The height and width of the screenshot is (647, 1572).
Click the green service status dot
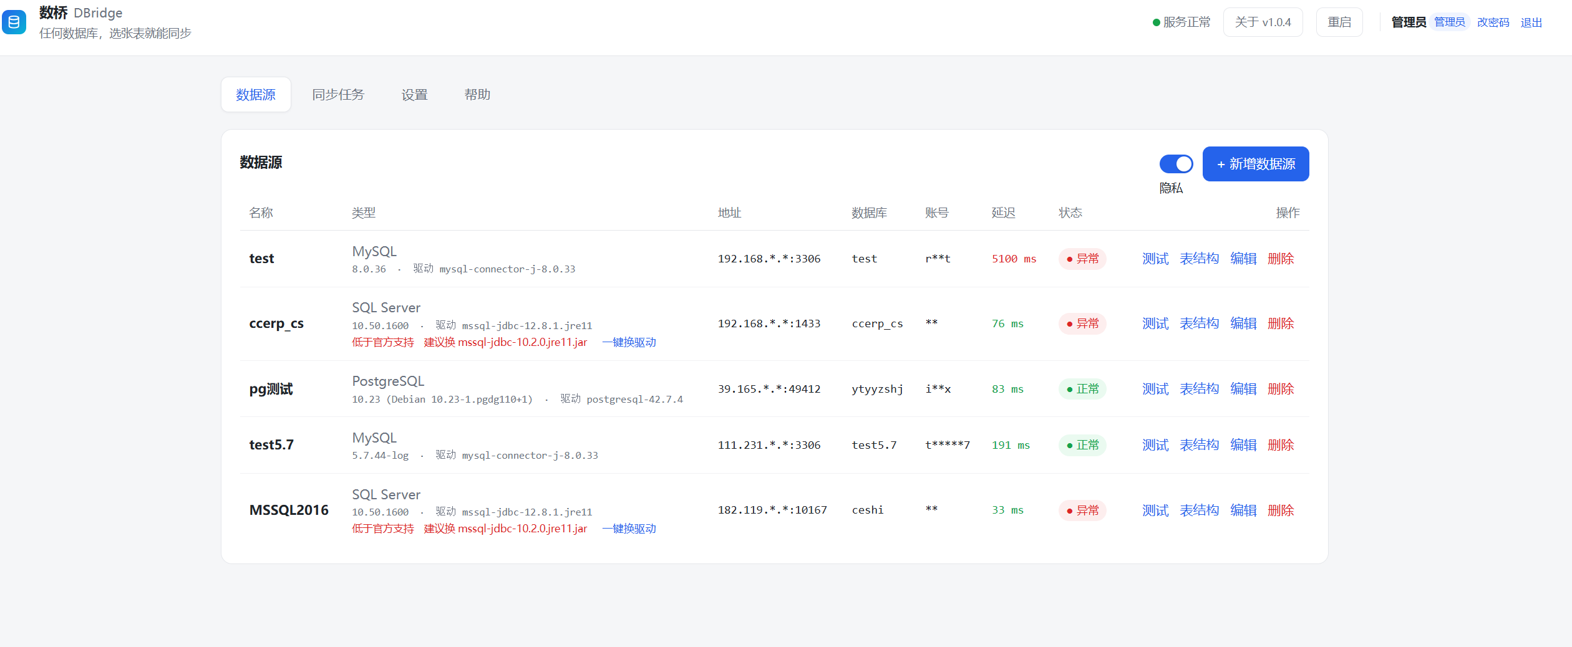(x=1156, y=22)
